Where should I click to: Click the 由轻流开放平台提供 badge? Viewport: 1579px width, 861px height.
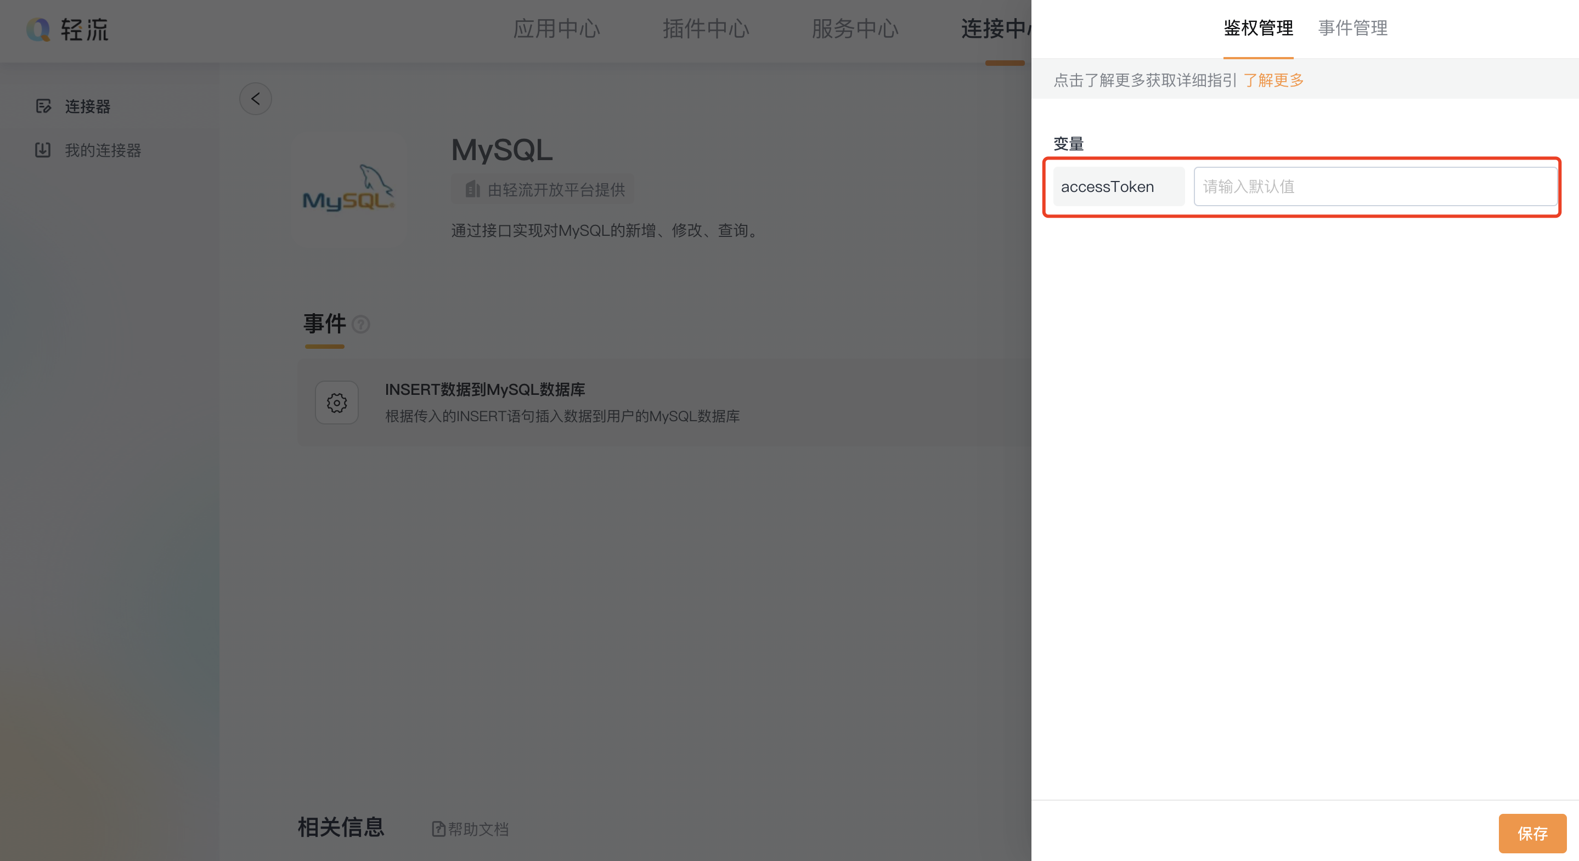[x=543, y=189]
